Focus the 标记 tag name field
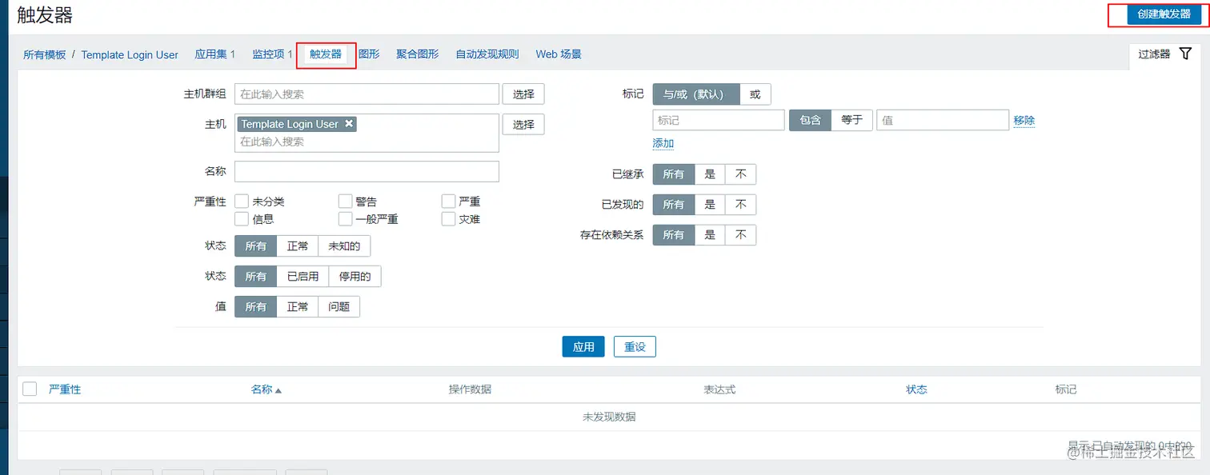Screen dimensions: 1210x475 [x=719, y=120]
